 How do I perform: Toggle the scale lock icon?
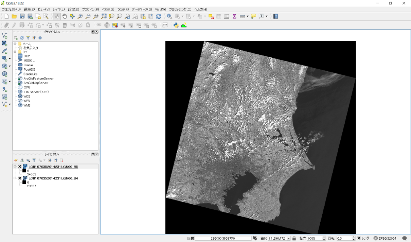coord(294,238)
